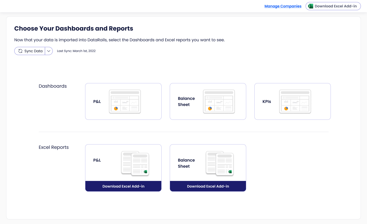The image size is (367, 224).
Task: Click the pie chart in the KPIs preview
Action: pos(286,109)
